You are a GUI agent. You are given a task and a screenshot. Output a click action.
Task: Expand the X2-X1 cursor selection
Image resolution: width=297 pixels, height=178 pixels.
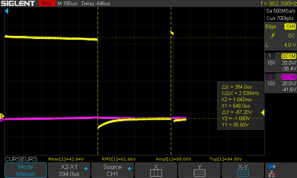pos(69,170)
